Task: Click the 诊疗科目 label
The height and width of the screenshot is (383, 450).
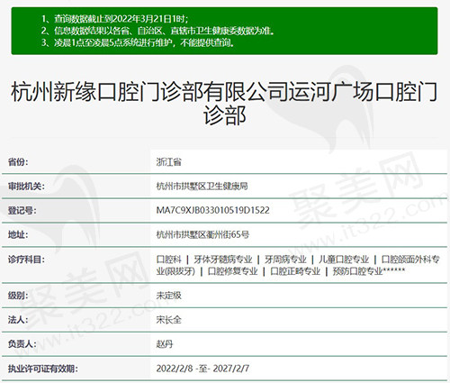Action: (26, 260)
